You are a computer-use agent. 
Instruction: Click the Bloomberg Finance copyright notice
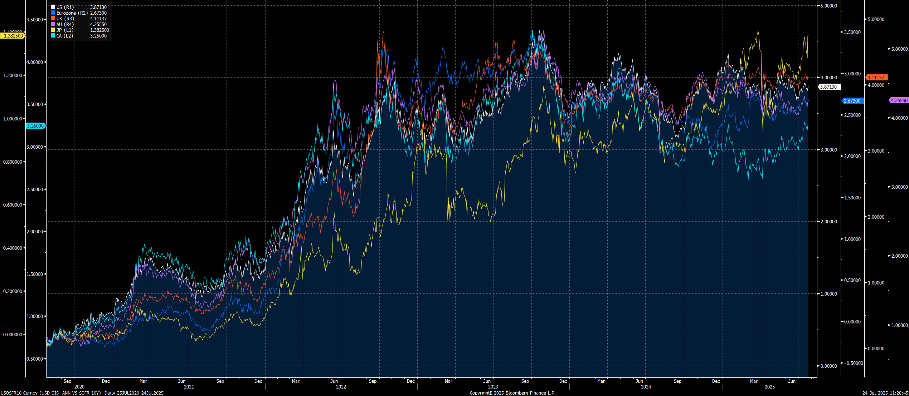point(512,393)
